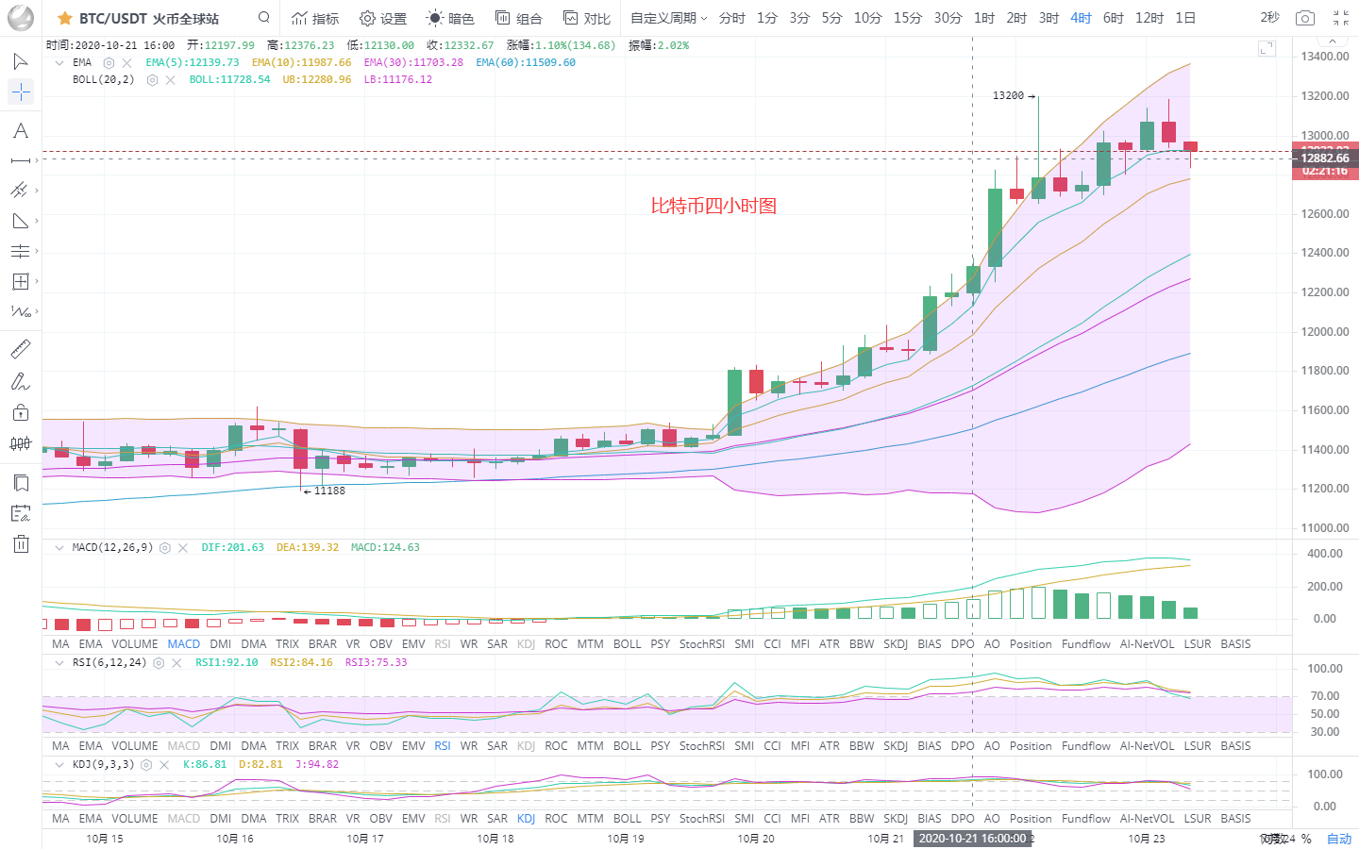Select the freehand brush tool
1359x849 pixels.
(20, 381)
